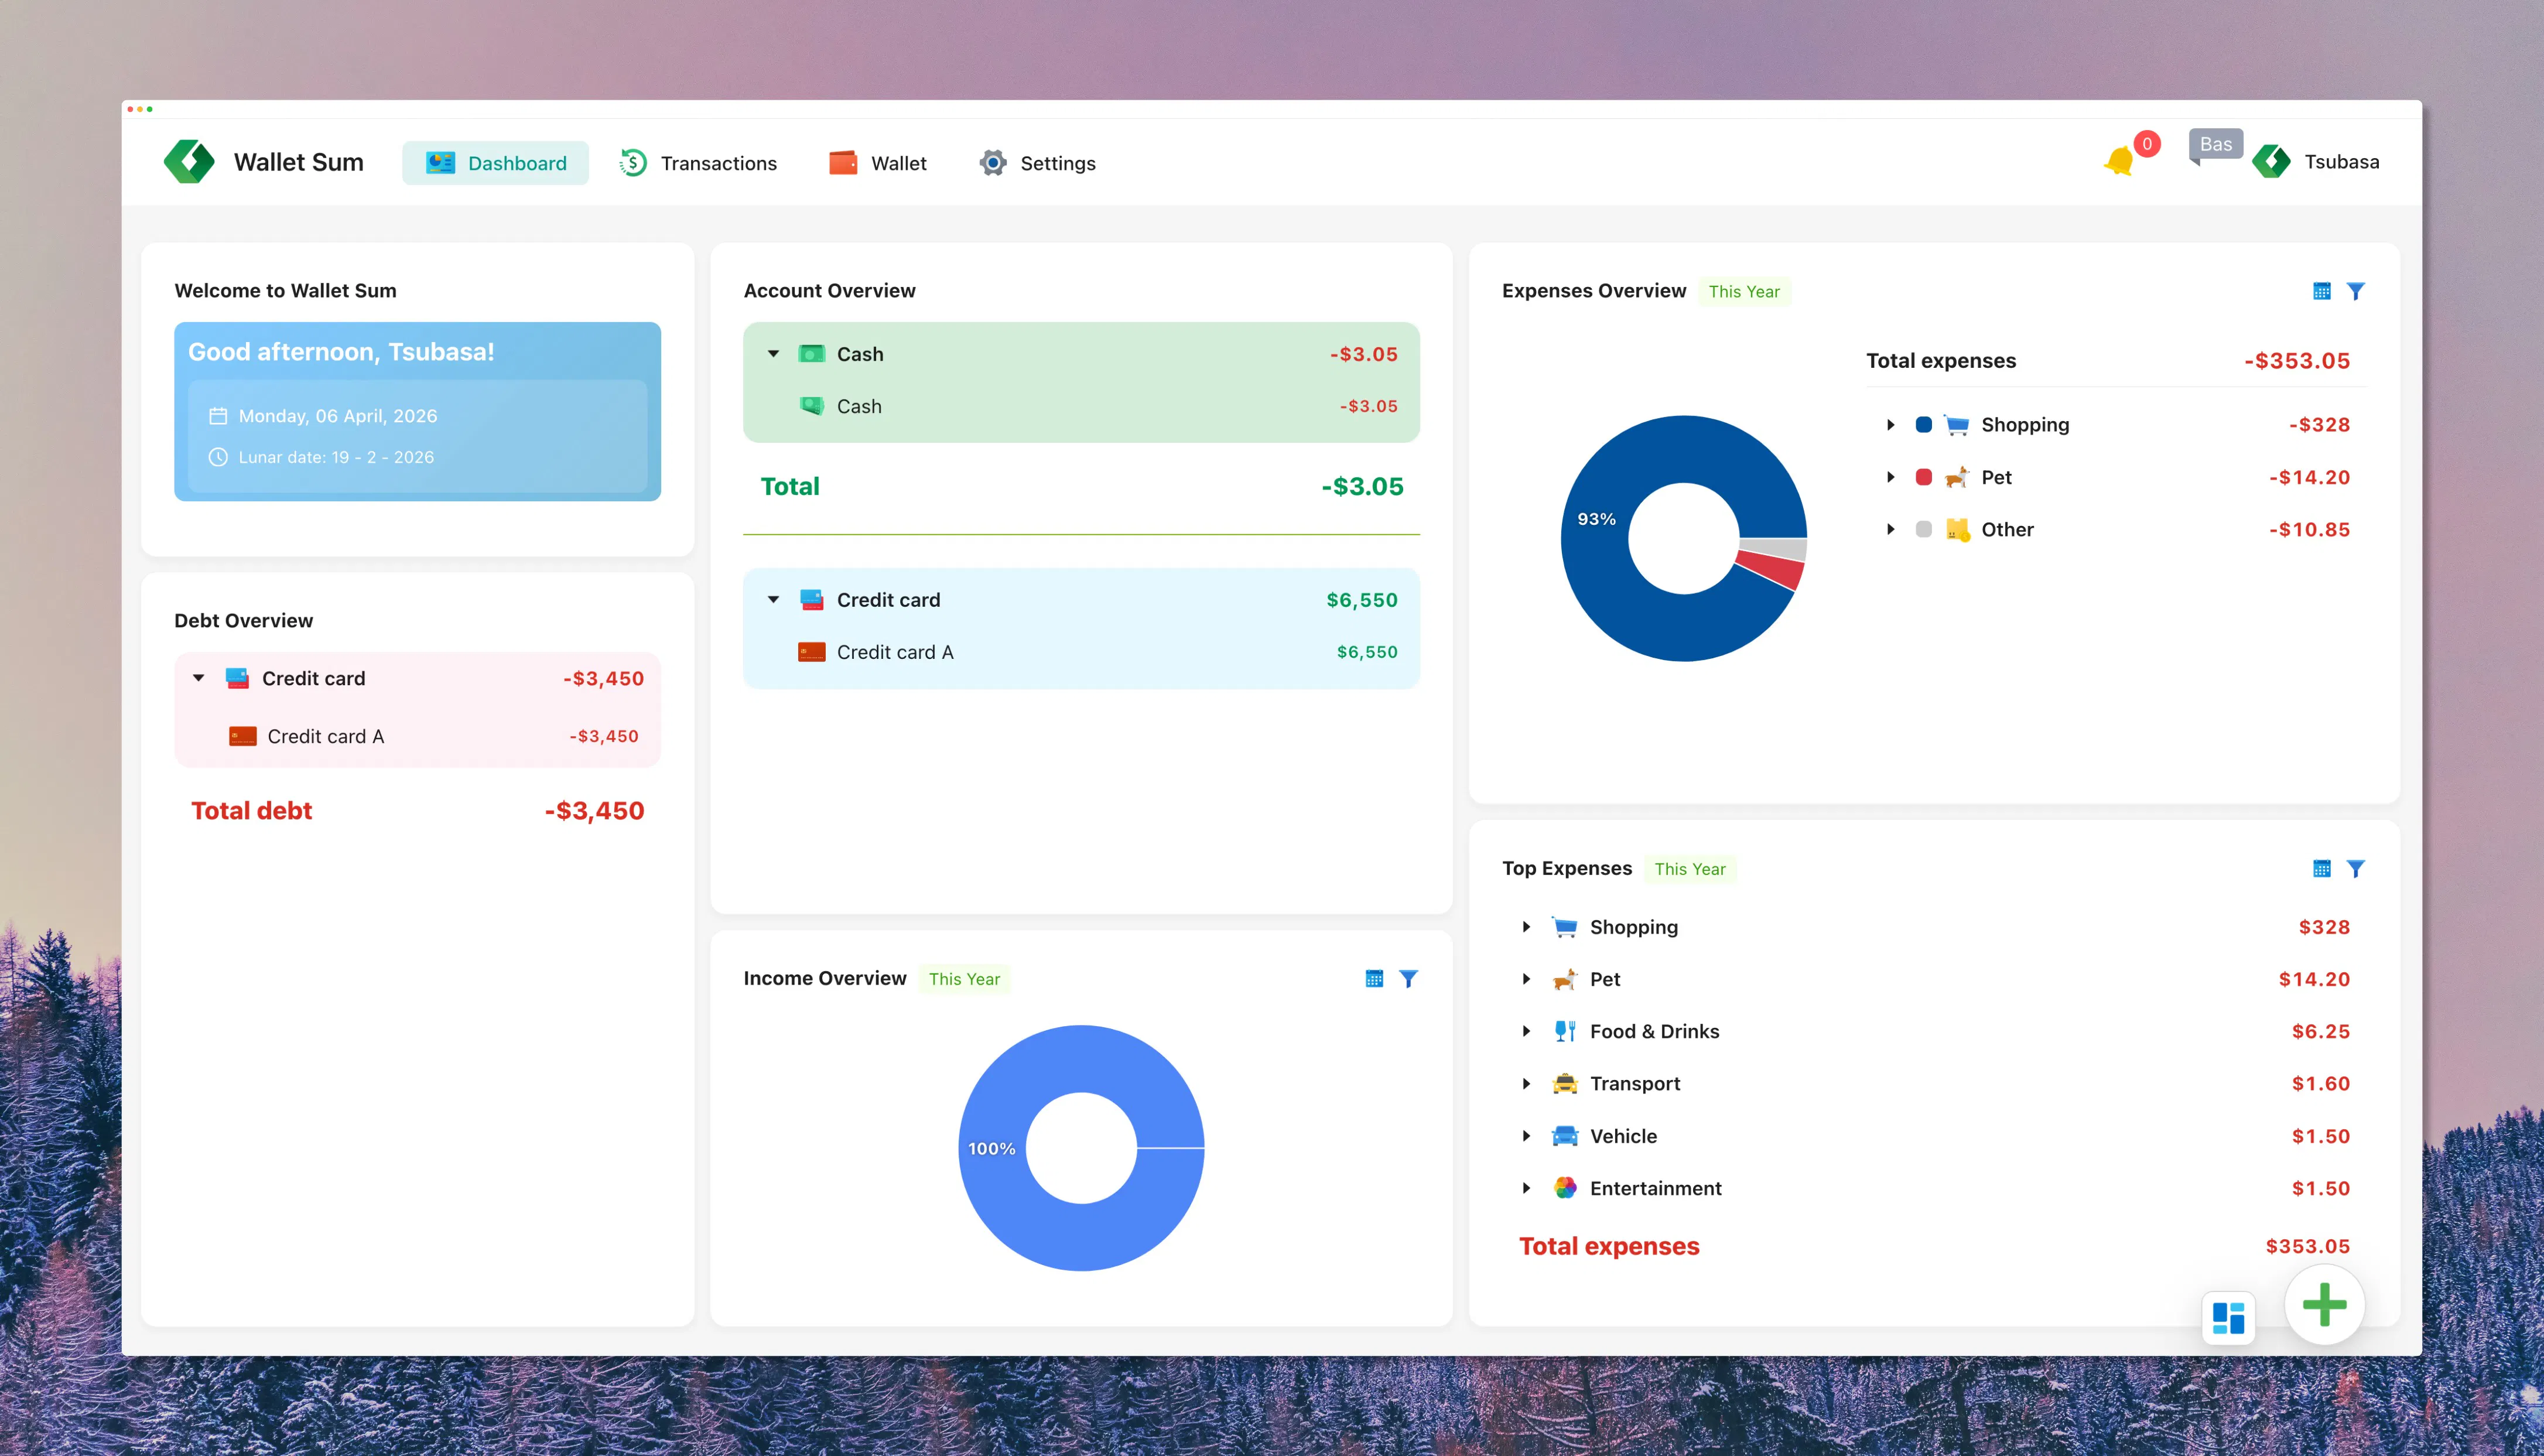The width and height of the screenshot is (2544, 1456).
Task: Click the Expenses Overview filter icon
Action: [2356, 291]
